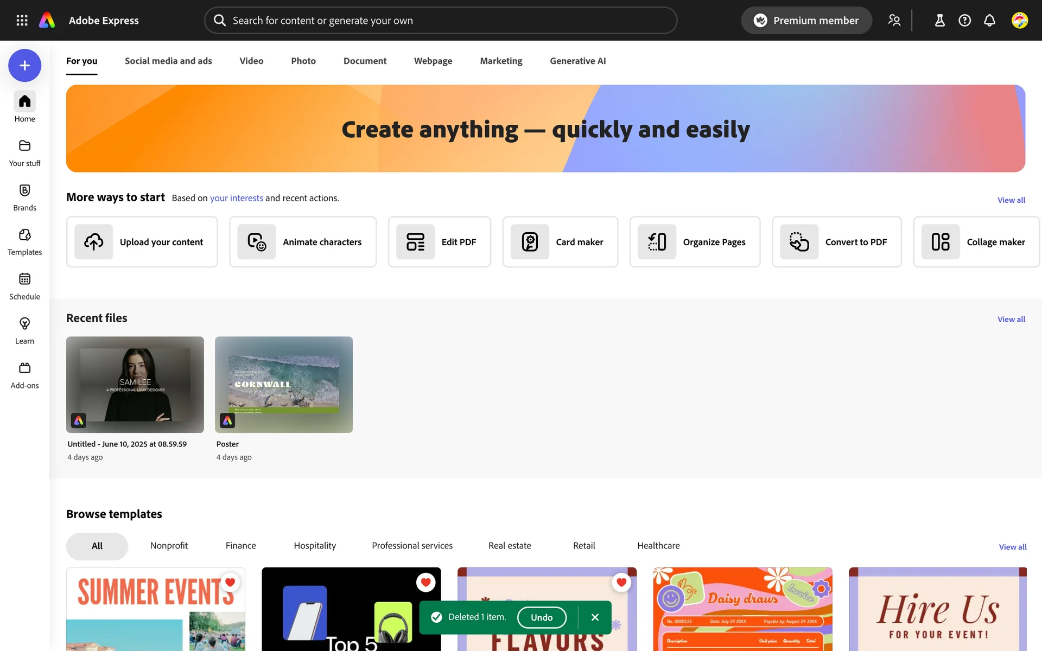The height and width of the screenshot is (651, 1042).
Task: Click Undo in the deleted item toast
Action: [x=541, y=617]
